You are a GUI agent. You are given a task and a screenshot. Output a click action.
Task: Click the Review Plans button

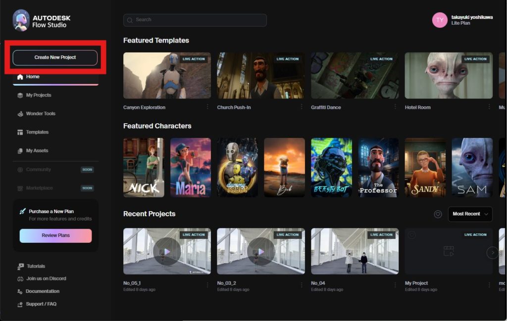pos(55,235)
